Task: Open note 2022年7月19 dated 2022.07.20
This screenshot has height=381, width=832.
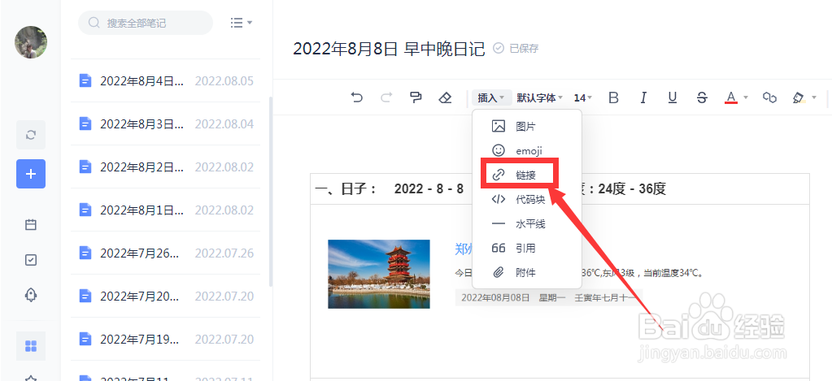Action: (166, 339)
